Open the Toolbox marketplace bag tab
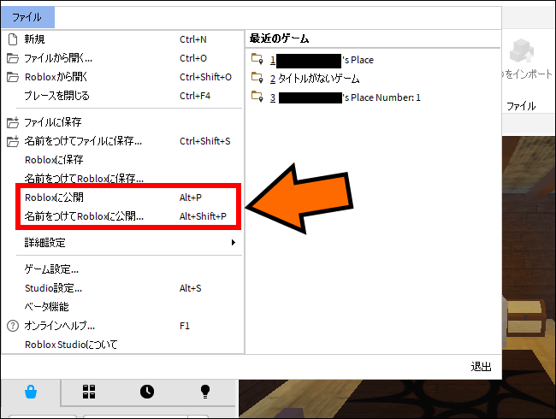This screenshot has width=556, height=419. (31, 392)
